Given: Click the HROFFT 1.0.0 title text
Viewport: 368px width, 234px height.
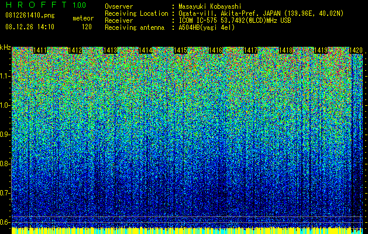Looking at the screenshot, I should click(x=46, y=5).
